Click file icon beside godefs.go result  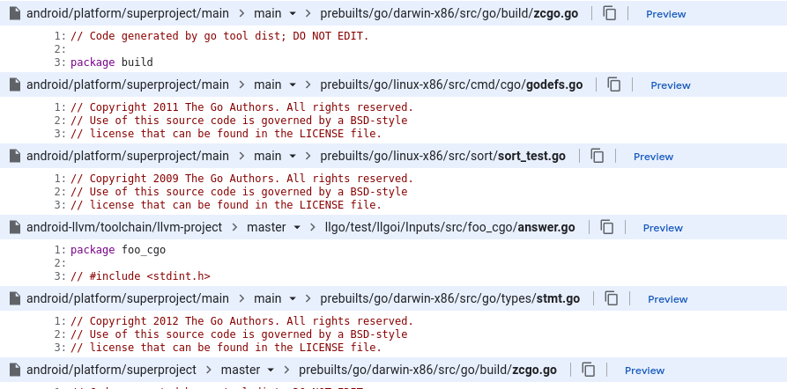(15, 84)
